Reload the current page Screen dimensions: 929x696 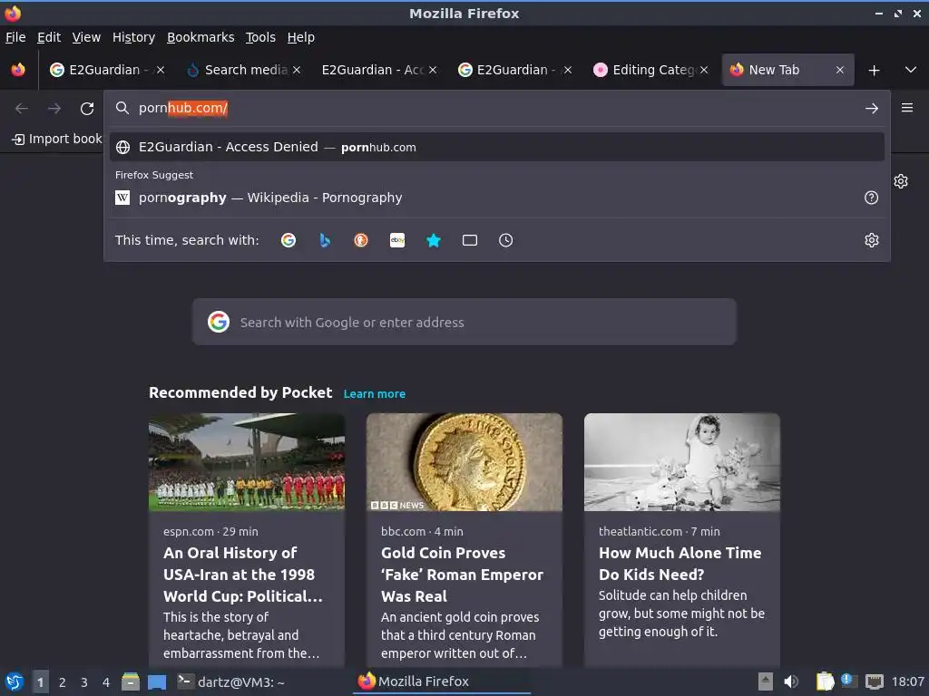87,109
